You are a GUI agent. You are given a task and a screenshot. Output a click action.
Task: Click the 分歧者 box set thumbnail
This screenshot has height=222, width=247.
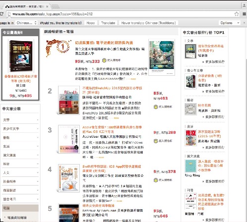tap(190, 81)
